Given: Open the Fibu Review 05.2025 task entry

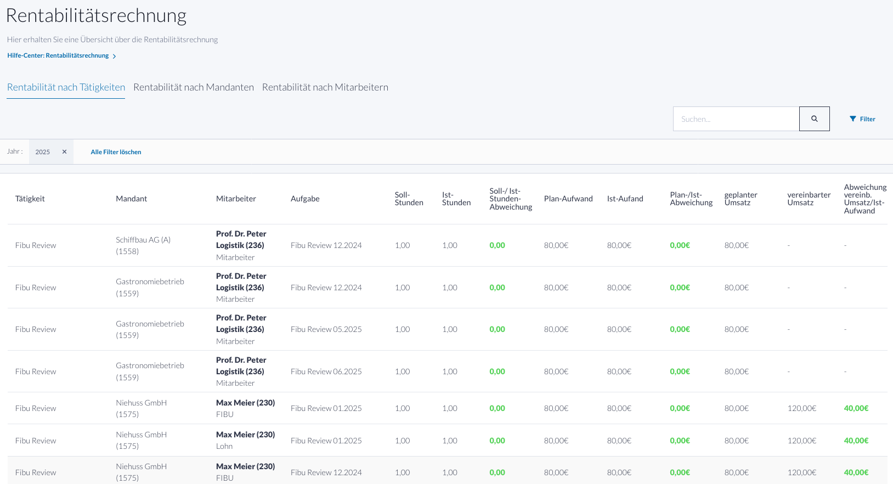Looking at the screenshot, I should pyautogui.click(x=326, y=329).
